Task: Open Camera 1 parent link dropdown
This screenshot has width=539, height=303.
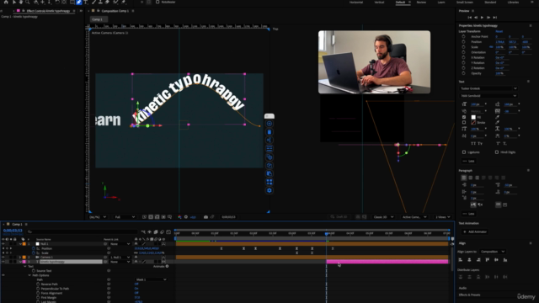Action: click(120, 257)
